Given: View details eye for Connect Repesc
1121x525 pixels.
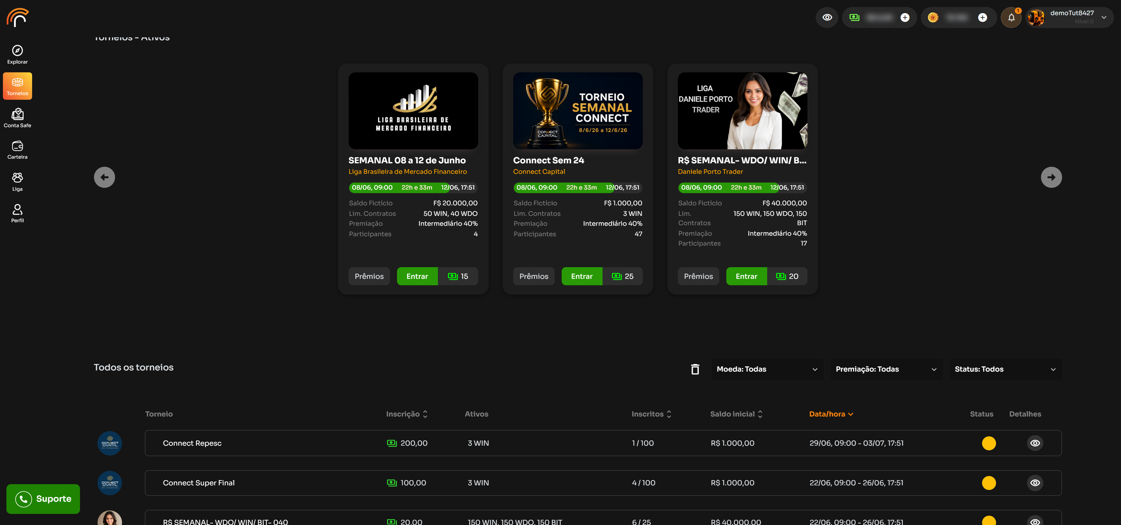Looking at the screenshot, I should (x=1035, y=443).
